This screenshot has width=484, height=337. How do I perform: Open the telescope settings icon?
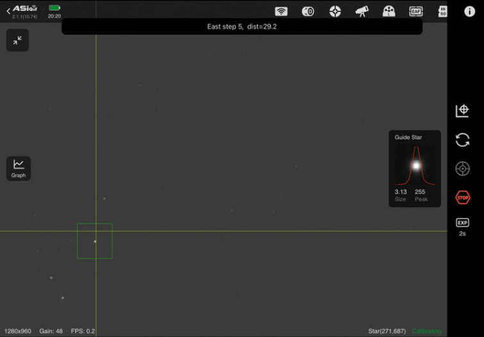pos(362,12)
